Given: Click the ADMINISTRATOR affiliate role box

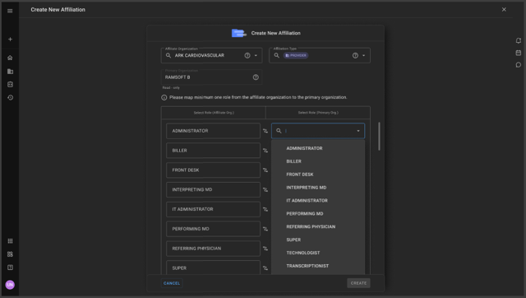Looking at the screenshot, I should (213, 131).
